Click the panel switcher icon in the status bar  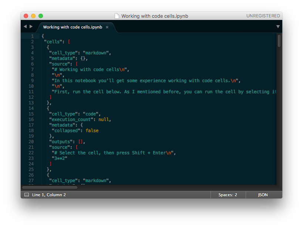pos(26,194)
